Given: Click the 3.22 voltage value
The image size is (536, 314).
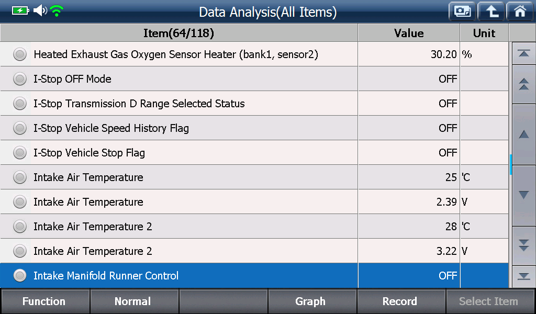Looking at the screenshot, I should (x=446, y=251).
